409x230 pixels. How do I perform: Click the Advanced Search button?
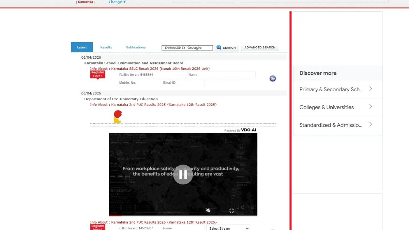(x=260, y=47)
